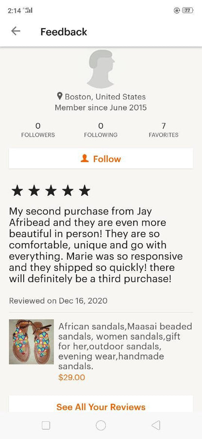Tap the third review star
Viewport: 202px width, 439px height.
pos(51,191)
